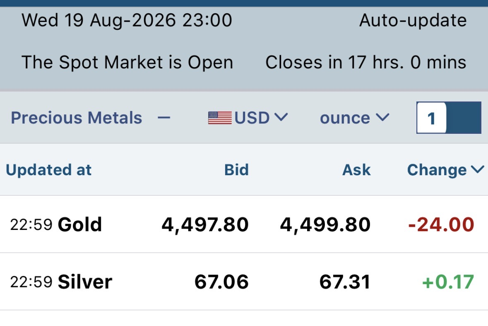Click Gold bid price 4,497.80
Image resolution: width=488 pixels, height=326 pixels.
pos(205,225)
